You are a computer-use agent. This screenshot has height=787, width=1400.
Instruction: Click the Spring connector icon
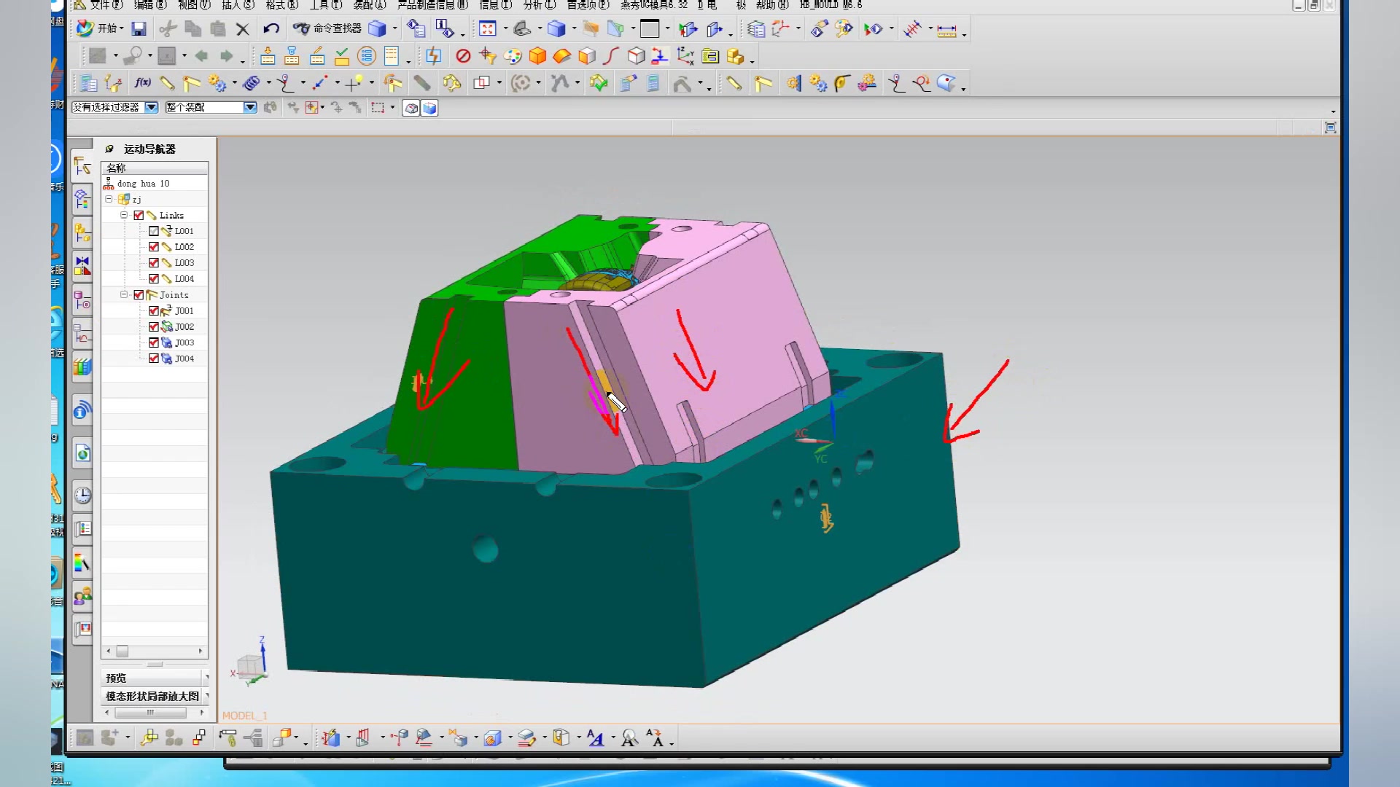[252, 83]
